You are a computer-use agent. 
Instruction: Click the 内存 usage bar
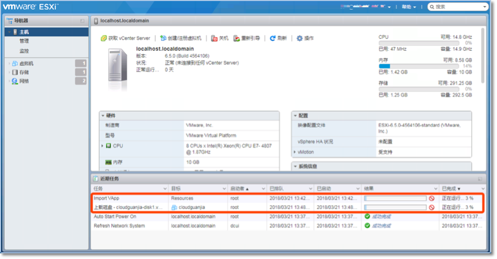[x=419, y=66]
